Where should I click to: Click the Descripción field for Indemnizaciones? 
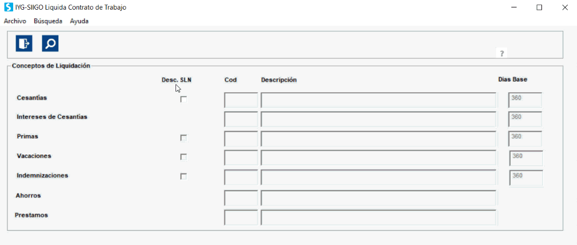click(x=379, y=177)
